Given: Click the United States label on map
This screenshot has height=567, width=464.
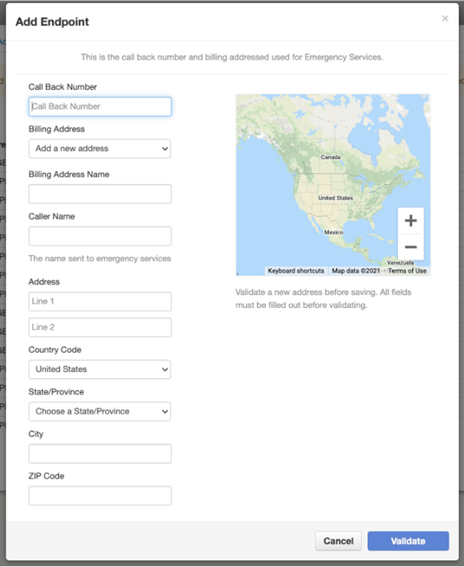Looking at the screenshot, I should click(335, 199).
